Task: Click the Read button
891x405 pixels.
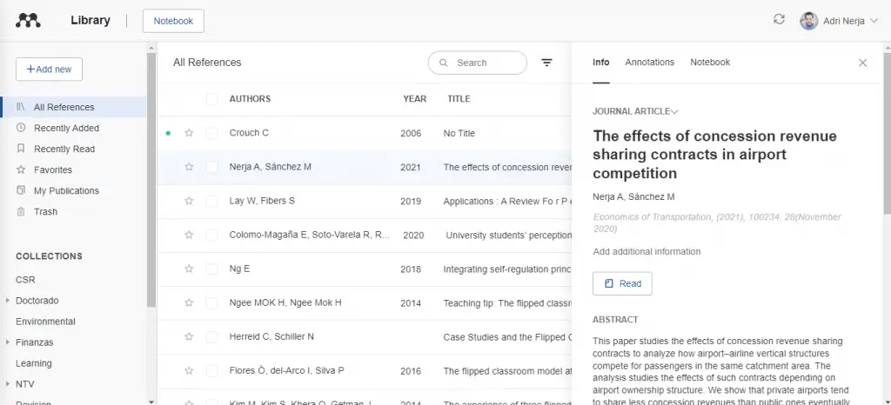Action: tap(622, 283)
